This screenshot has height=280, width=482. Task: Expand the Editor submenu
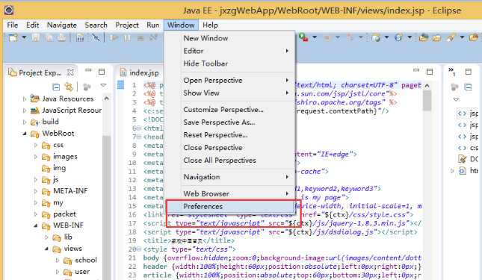[x=230, y=51]
